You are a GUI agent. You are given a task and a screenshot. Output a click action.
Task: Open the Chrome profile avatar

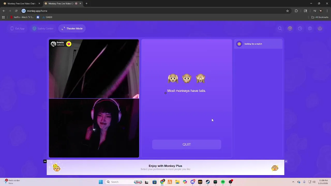[321, 11]
